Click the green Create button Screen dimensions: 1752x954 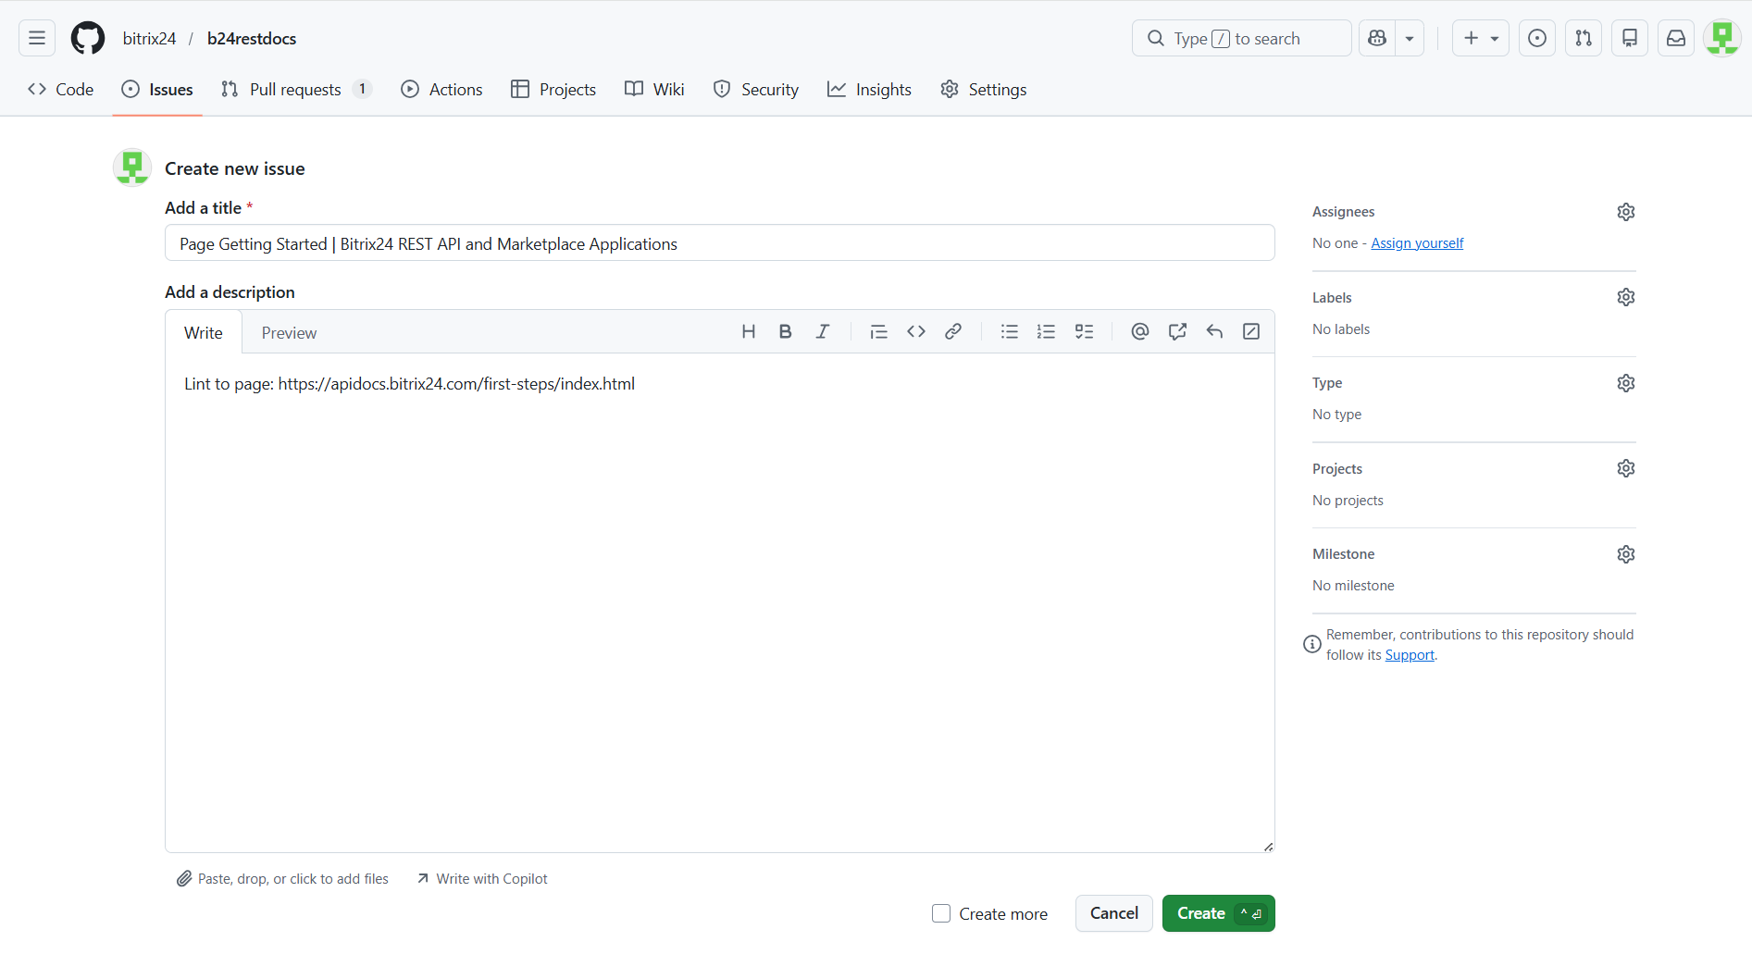(x=1202, y=913)
